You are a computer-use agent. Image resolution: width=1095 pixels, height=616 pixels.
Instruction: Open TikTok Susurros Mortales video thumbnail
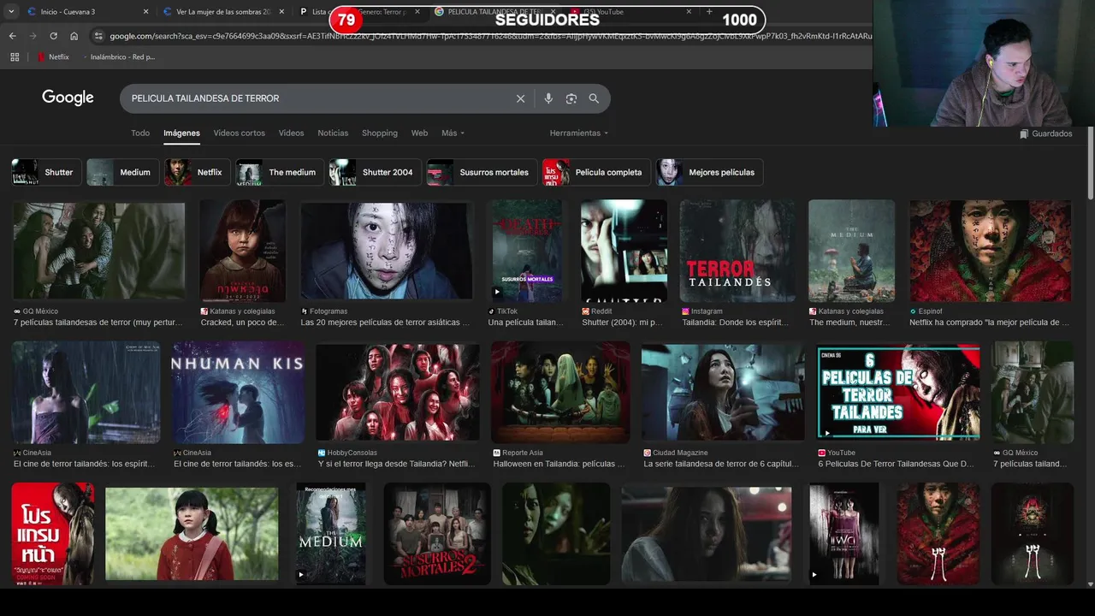tap(527, 251)
